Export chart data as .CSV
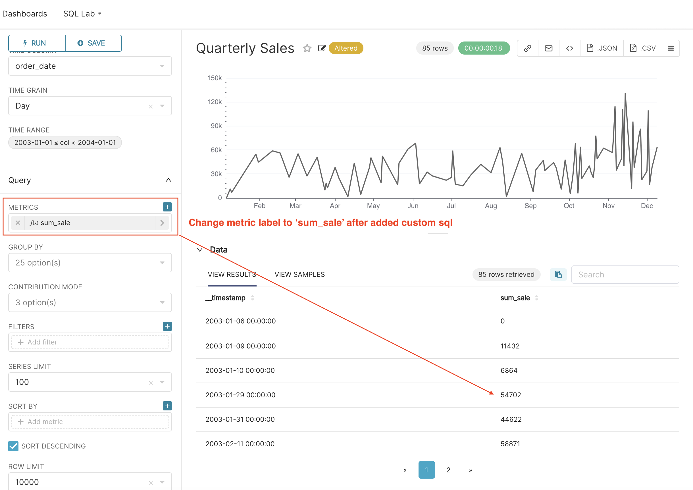 coord(642,48)
